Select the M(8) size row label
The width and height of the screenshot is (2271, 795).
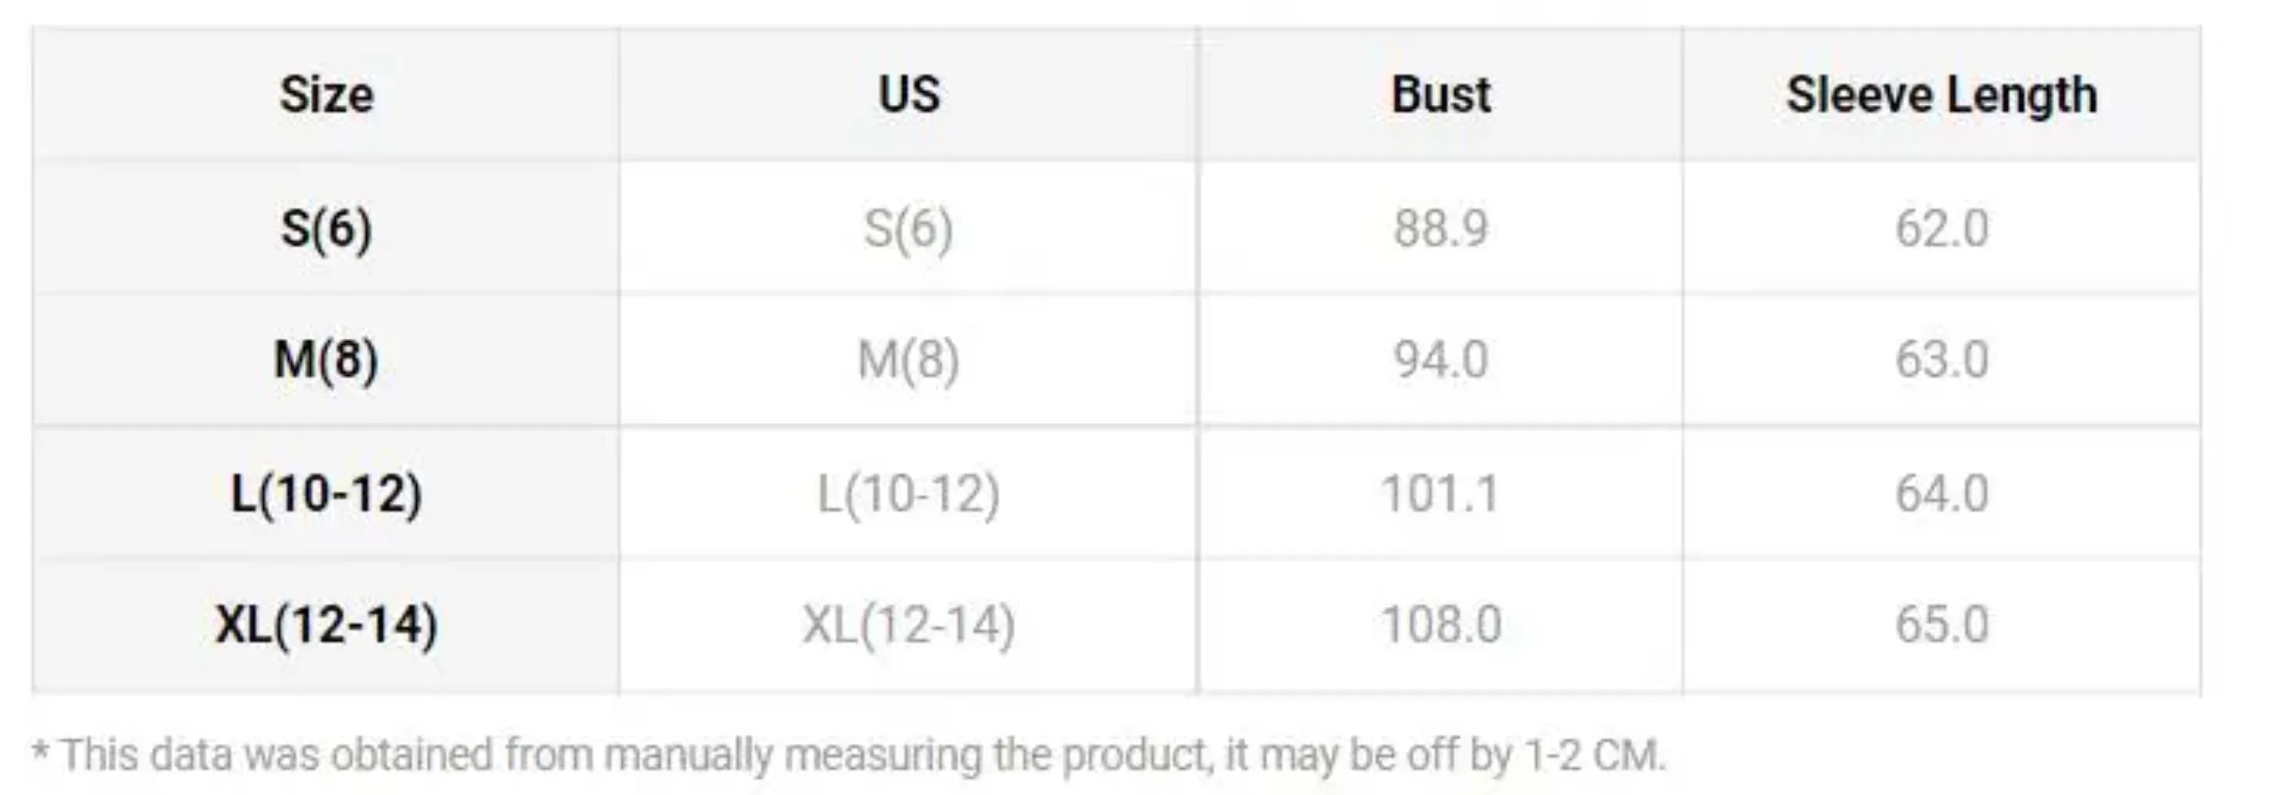[326, 359]
